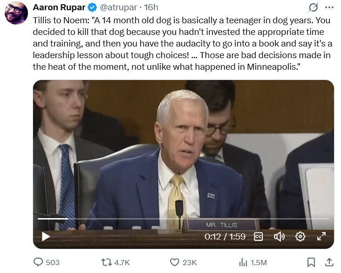
Task: Click the Aaron Rupar display name
Action: click(x=58, y=7)
